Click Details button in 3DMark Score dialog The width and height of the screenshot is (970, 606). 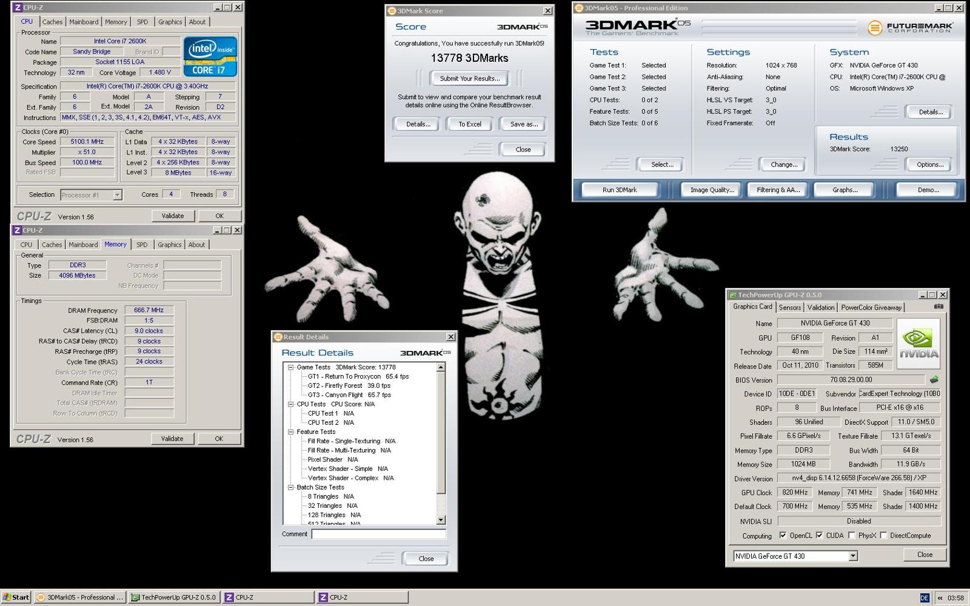coord(418,124)
